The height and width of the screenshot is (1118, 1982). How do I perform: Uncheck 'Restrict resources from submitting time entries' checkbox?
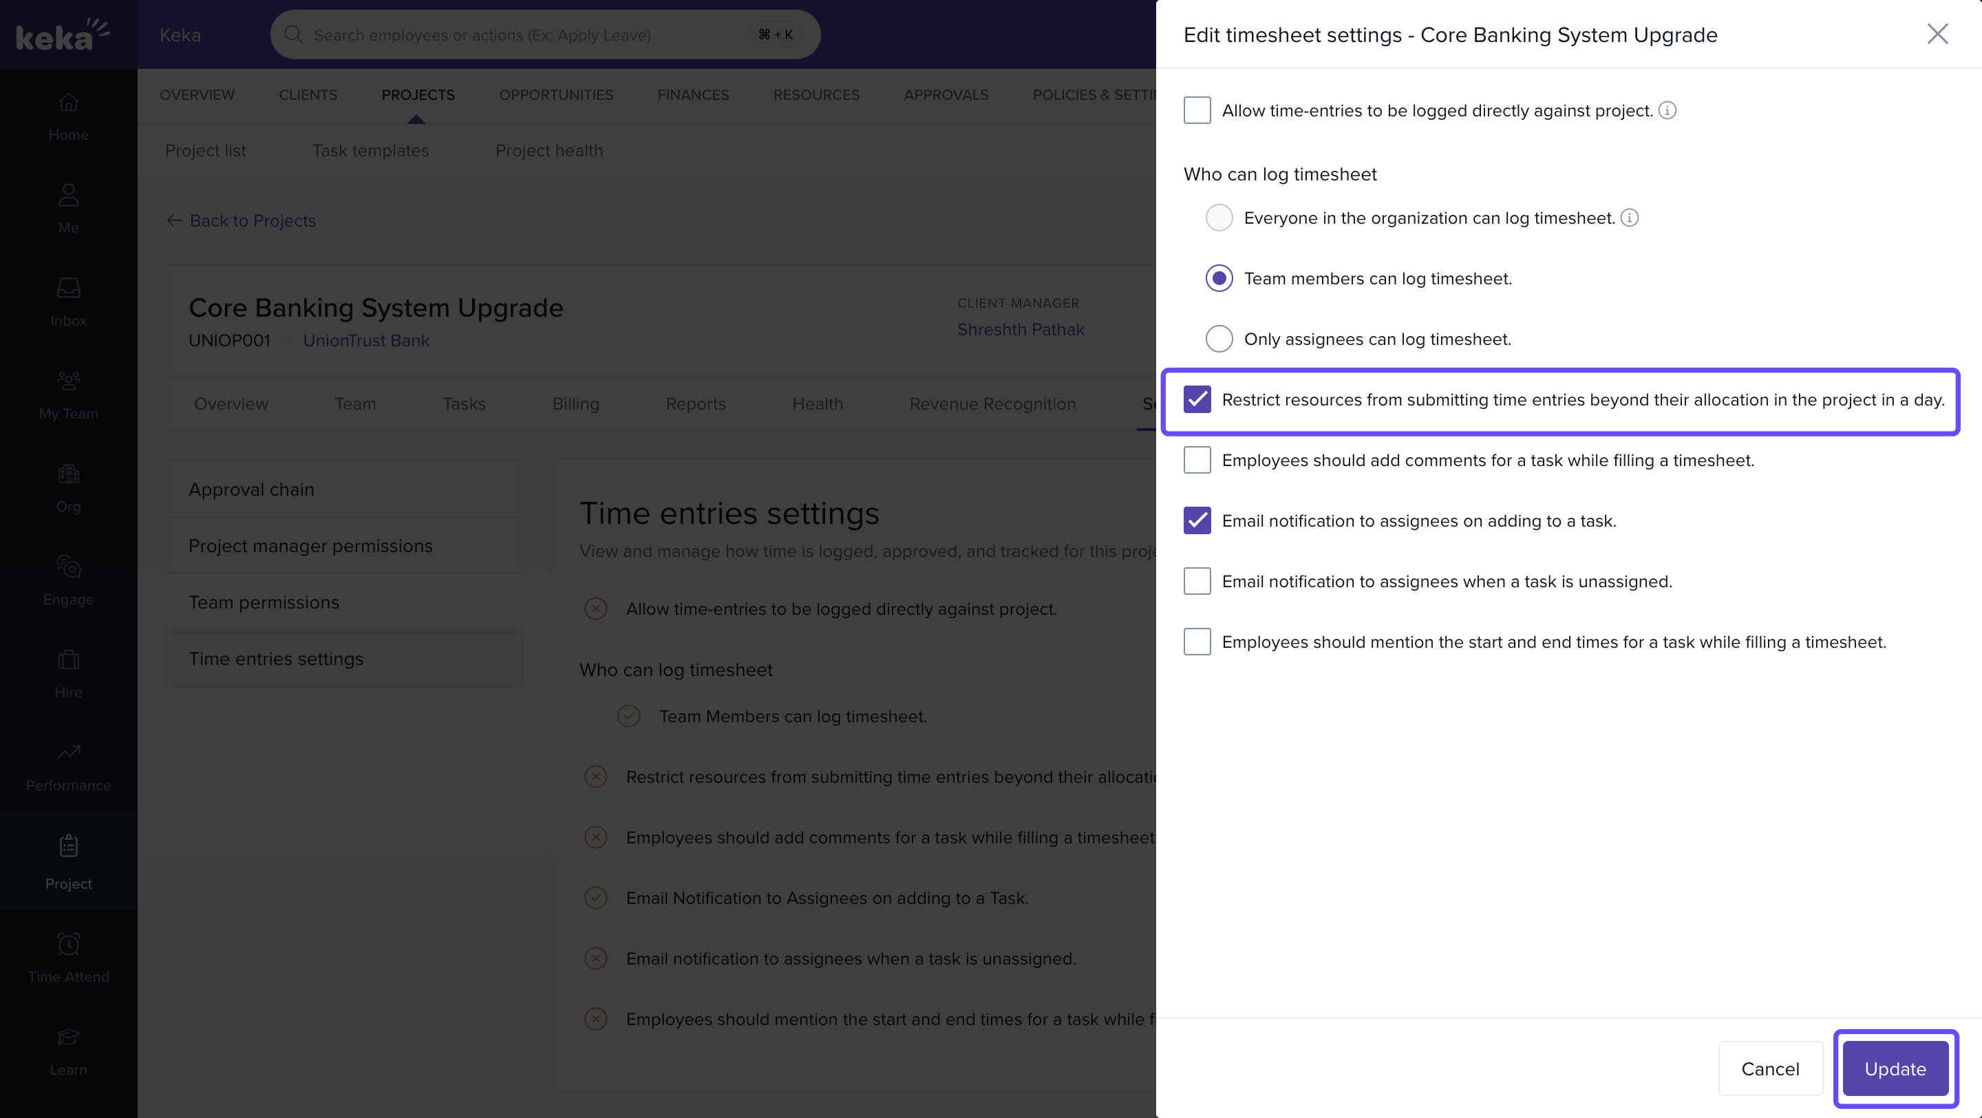(1197, 400)
